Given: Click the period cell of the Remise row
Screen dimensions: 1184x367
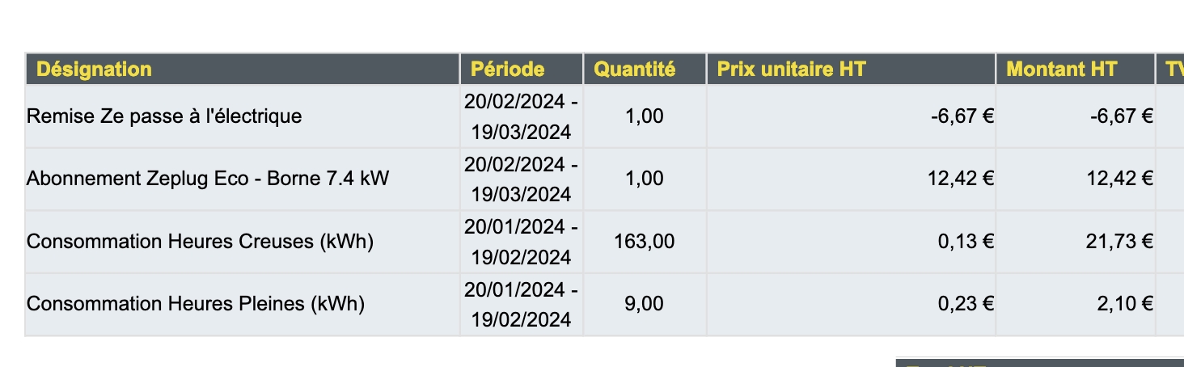Looking at the screenshot, I should [522, 116].
